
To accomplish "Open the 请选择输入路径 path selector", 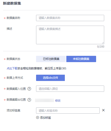I will tap(70, 89).
